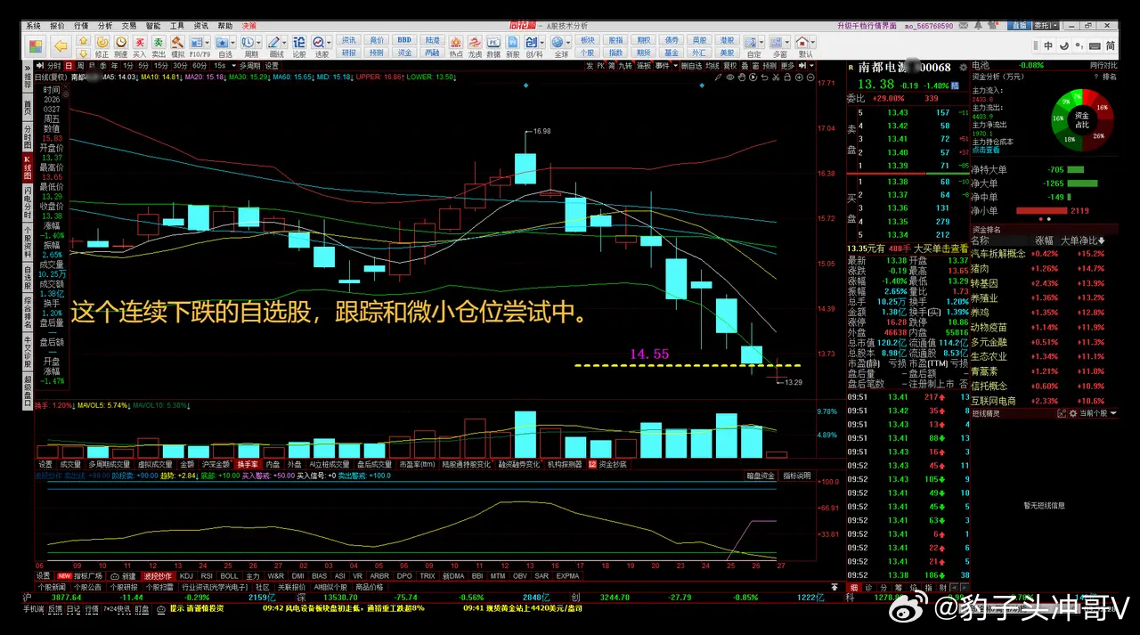The width and height of the screenshot is (1140, 635).
Task: Expand the 委托 dropdown at top right
Action: click(x=1054, y=26)
